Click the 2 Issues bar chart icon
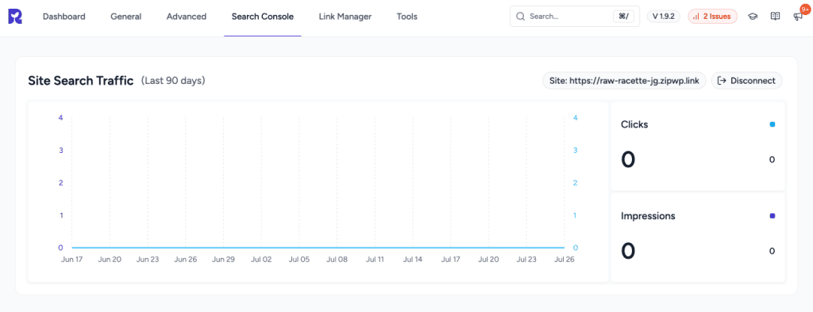 coord(695,17)
